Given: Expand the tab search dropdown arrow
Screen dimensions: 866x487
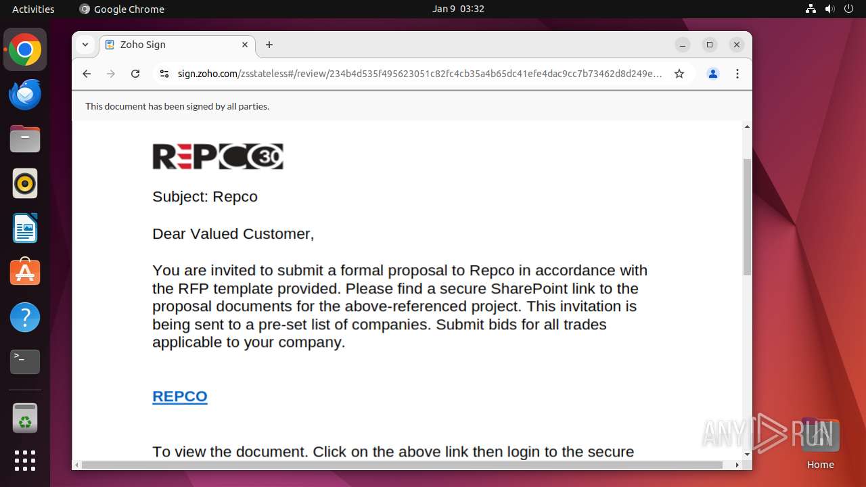Looking at the screenshot, I should [85, 45].
